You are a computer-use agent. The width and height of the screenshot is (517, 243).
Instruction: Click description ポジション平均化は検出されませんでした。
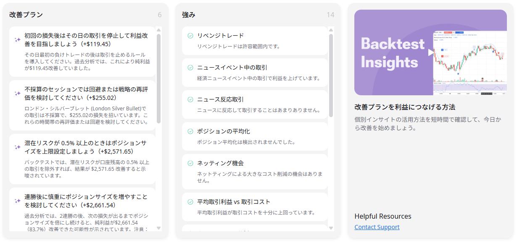(246, 142)
